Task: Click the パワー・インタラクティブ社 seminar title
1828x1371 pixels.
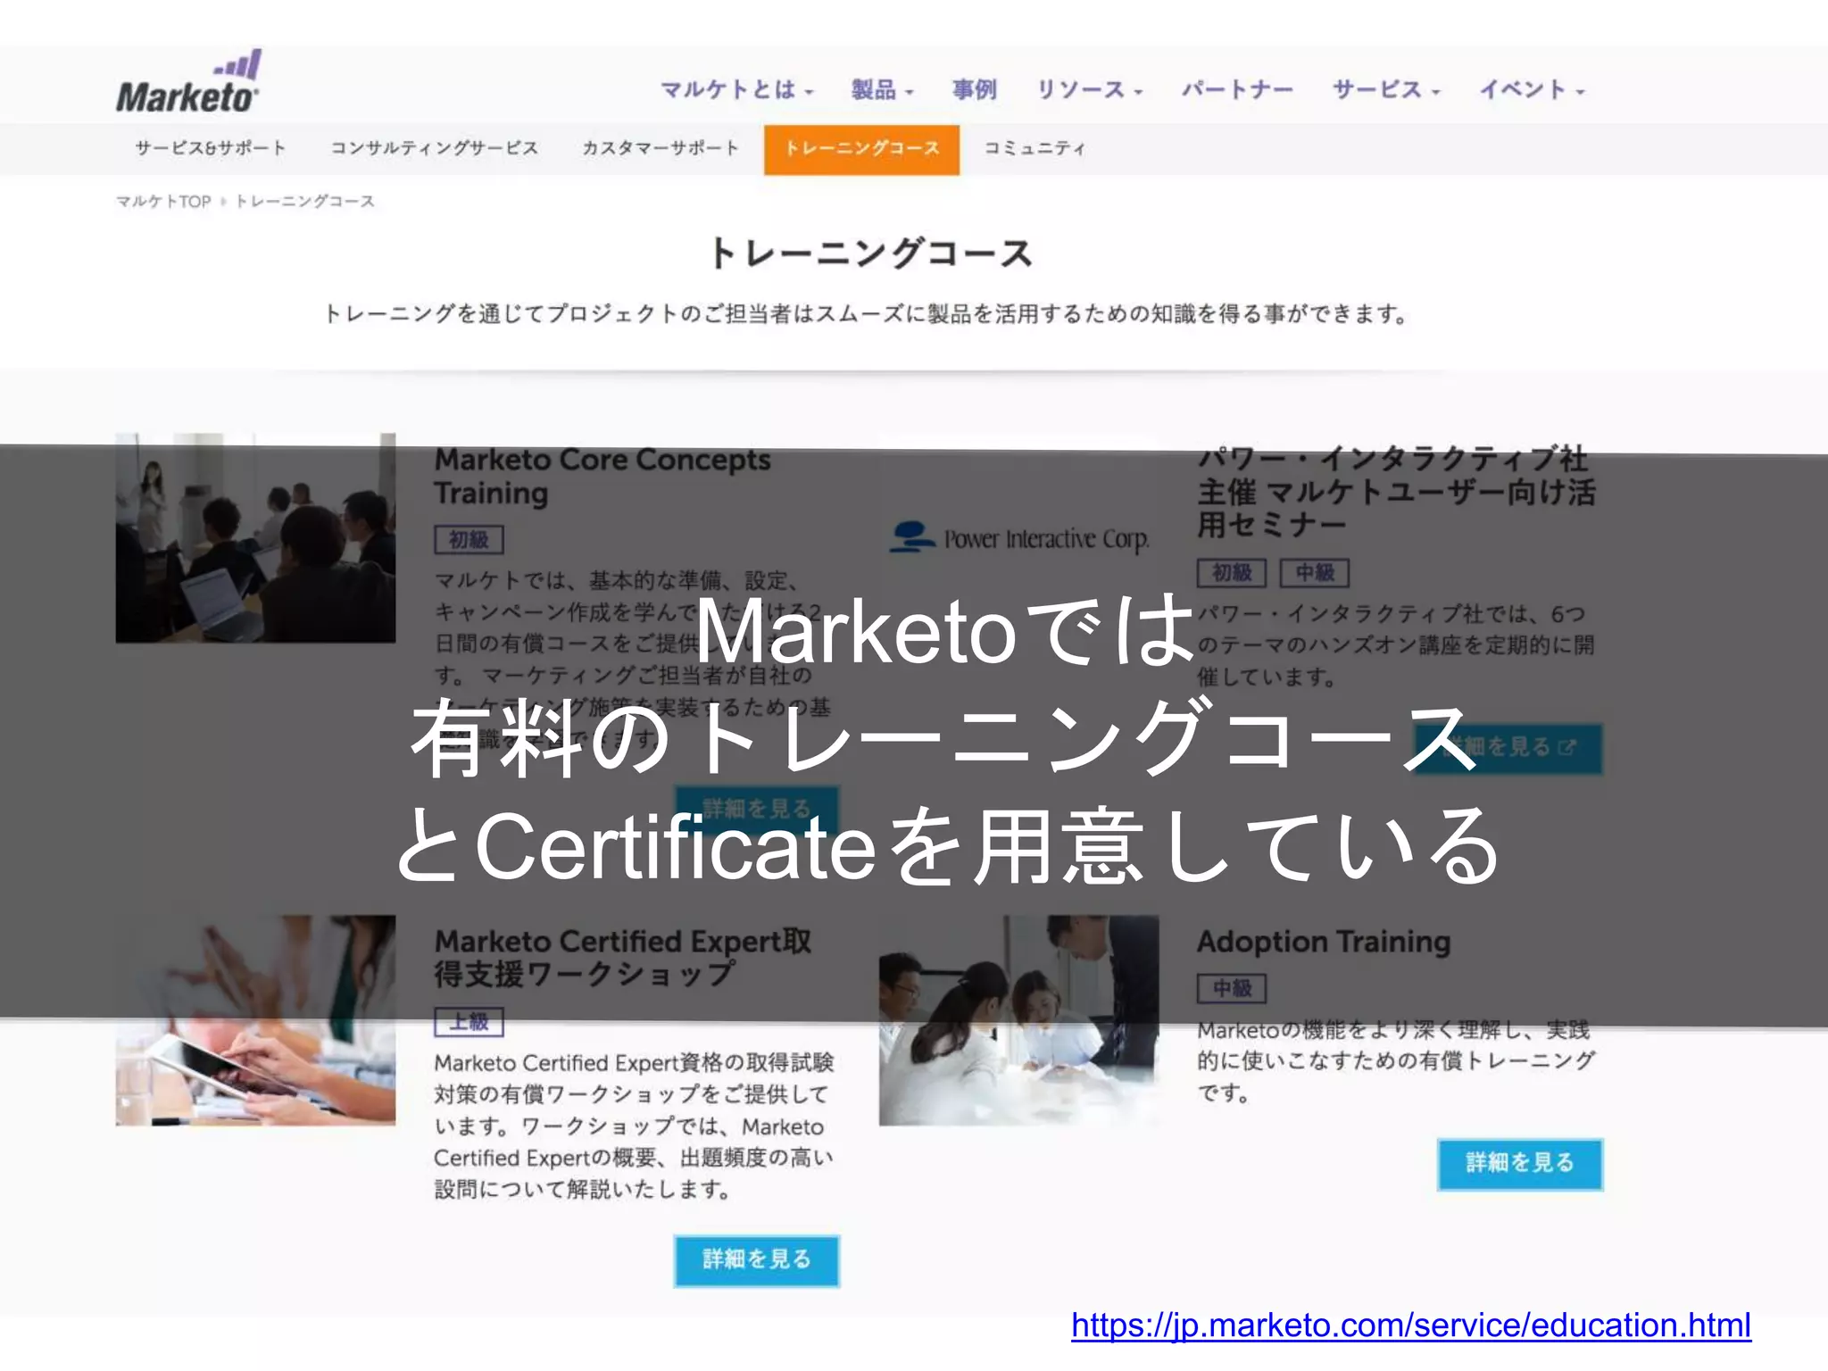Action: click(x=1396, y=491)
